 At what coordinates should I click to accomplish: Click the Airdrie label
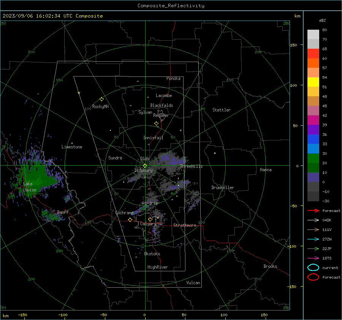click(x=150, y=203)
